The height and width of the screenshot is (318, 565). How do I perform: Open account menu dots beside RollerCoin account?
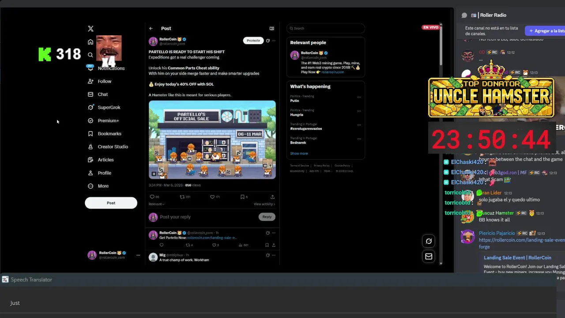coord(138,255)
